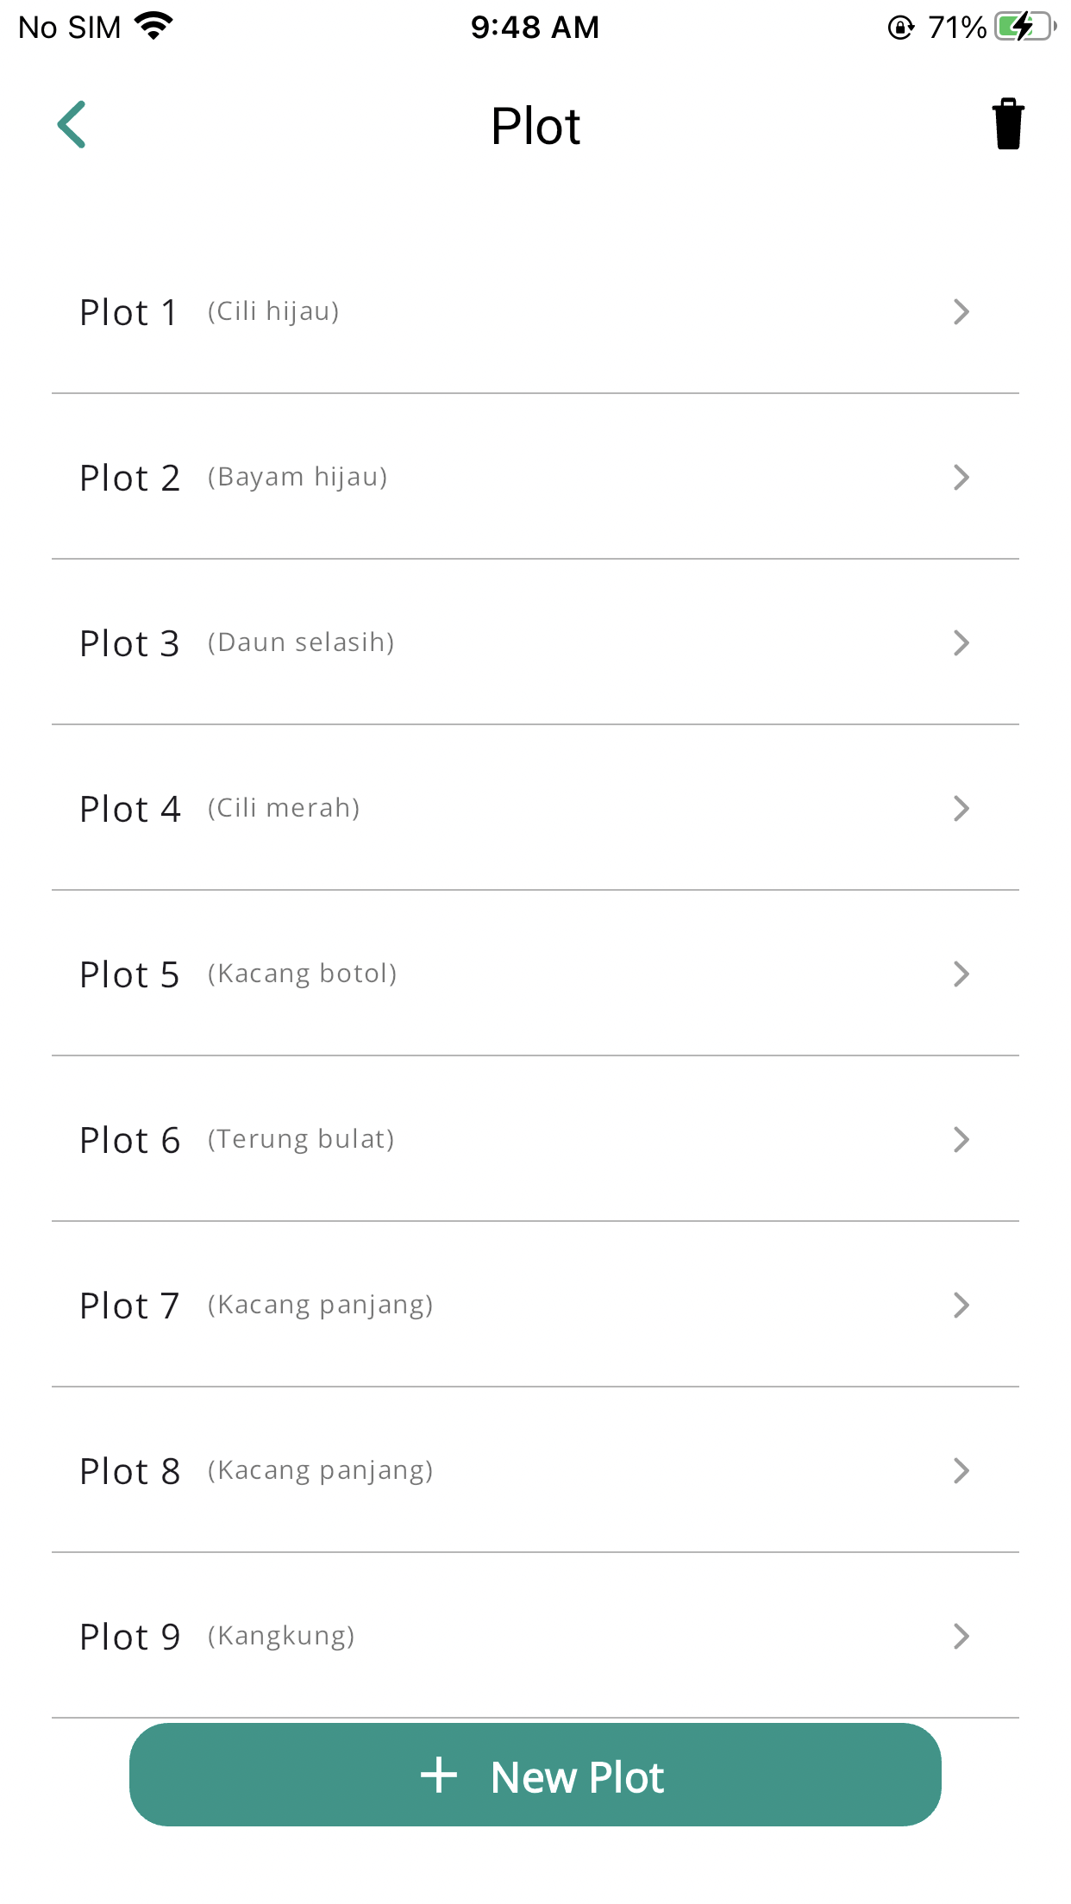Select the Plot 7 row label
1071x1904 pixels.
point(129,1306)
